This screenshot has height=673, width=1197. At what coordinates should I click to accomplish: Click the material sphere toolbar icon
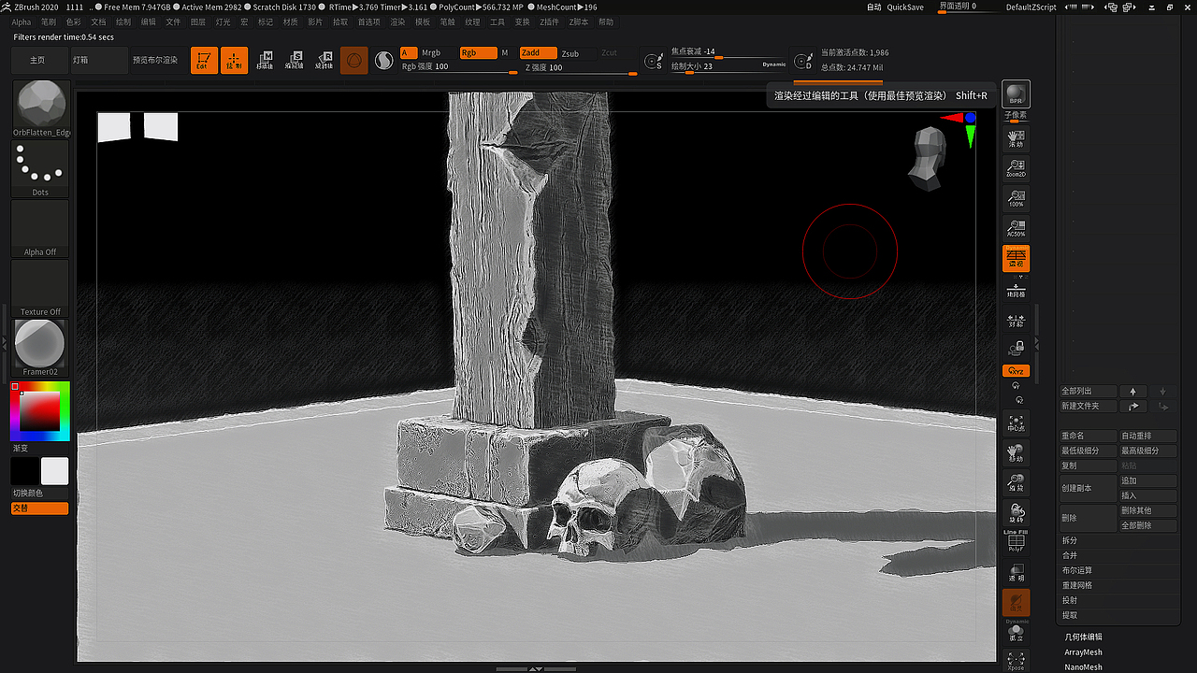(x=354, y=61)
